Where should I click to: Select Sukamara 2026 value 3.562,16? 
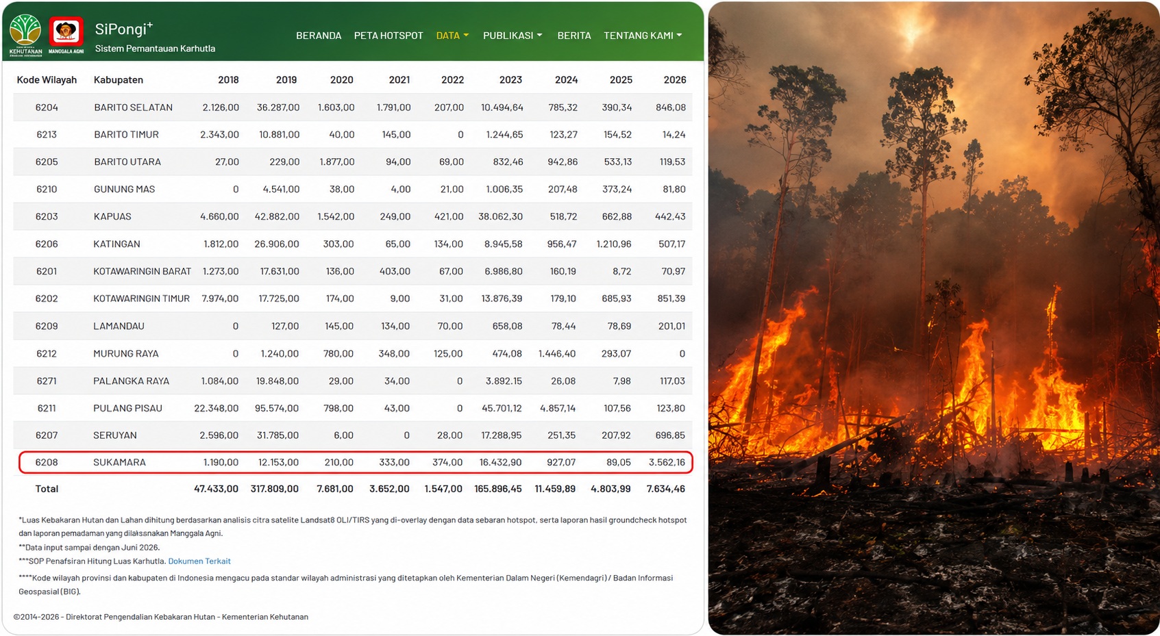tap(667, 463)
